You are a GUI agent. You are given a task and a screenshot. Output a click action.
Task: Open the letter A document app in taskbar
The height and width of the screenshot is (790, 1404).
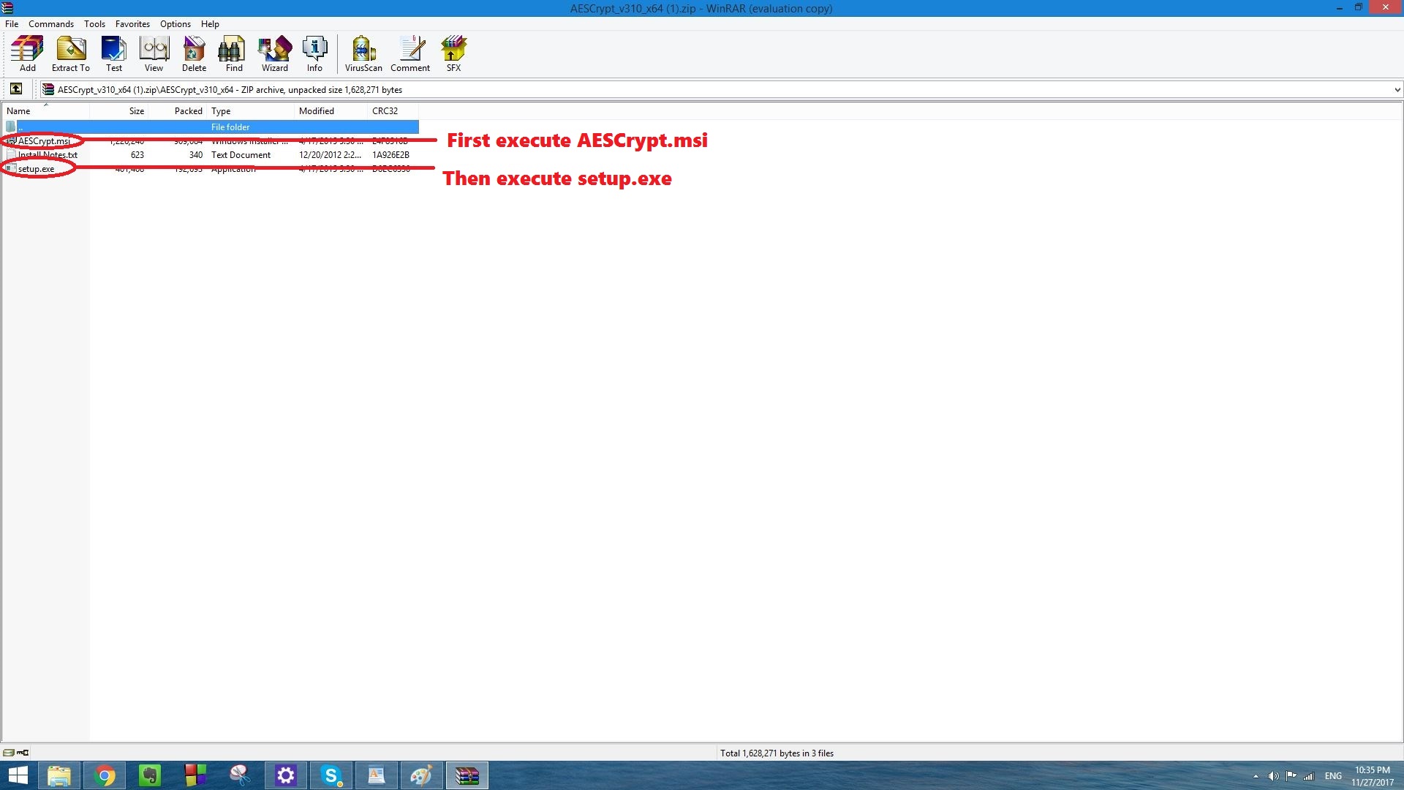point(377,775)
